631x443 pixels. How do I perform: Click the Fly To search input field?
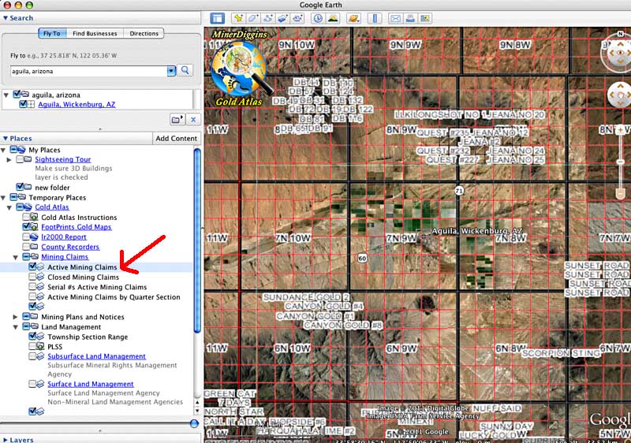tap(88, 71)
